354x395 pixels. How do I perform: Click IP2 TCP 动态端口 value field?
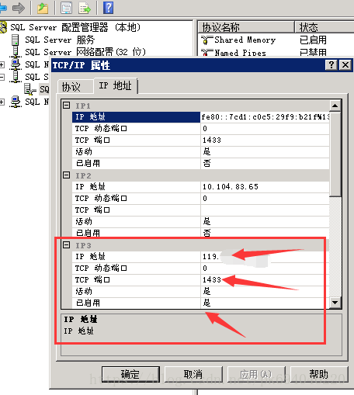point(265,199)
